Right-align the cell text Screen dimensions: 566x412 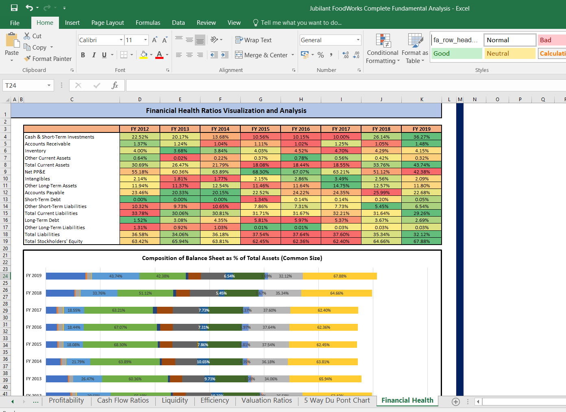click(x=200, y=54)
